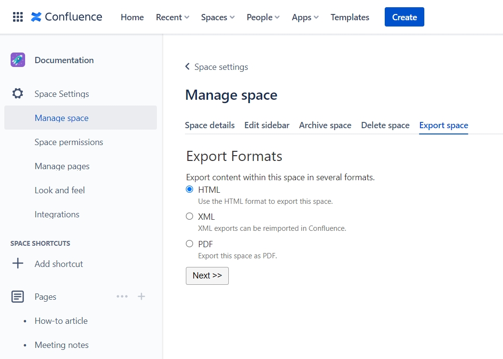
Task: Click the Create button
Action: [404, 16]
